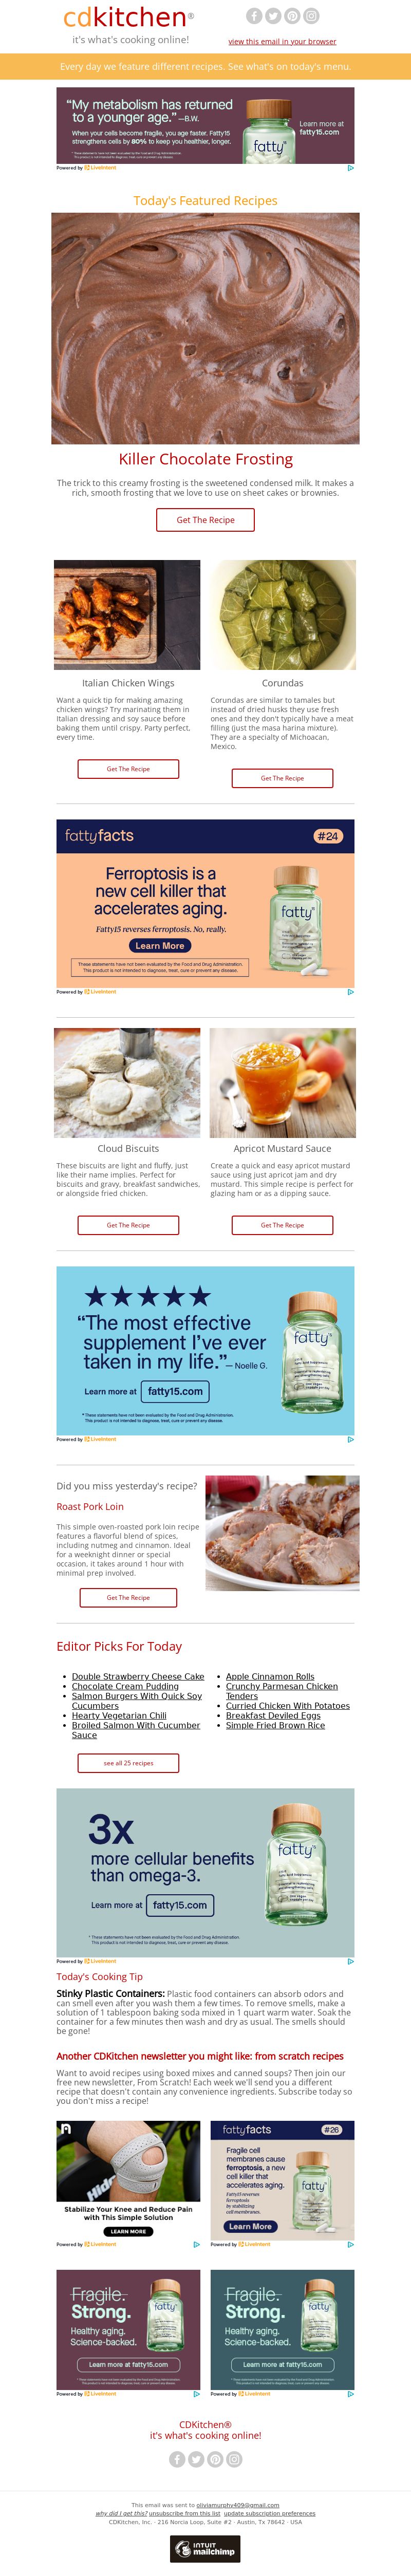Open the Cloud Biscuits photo thumbnail
Image resolution: width=411 pixels, height=2576 pixels.
coord(127,1083)
